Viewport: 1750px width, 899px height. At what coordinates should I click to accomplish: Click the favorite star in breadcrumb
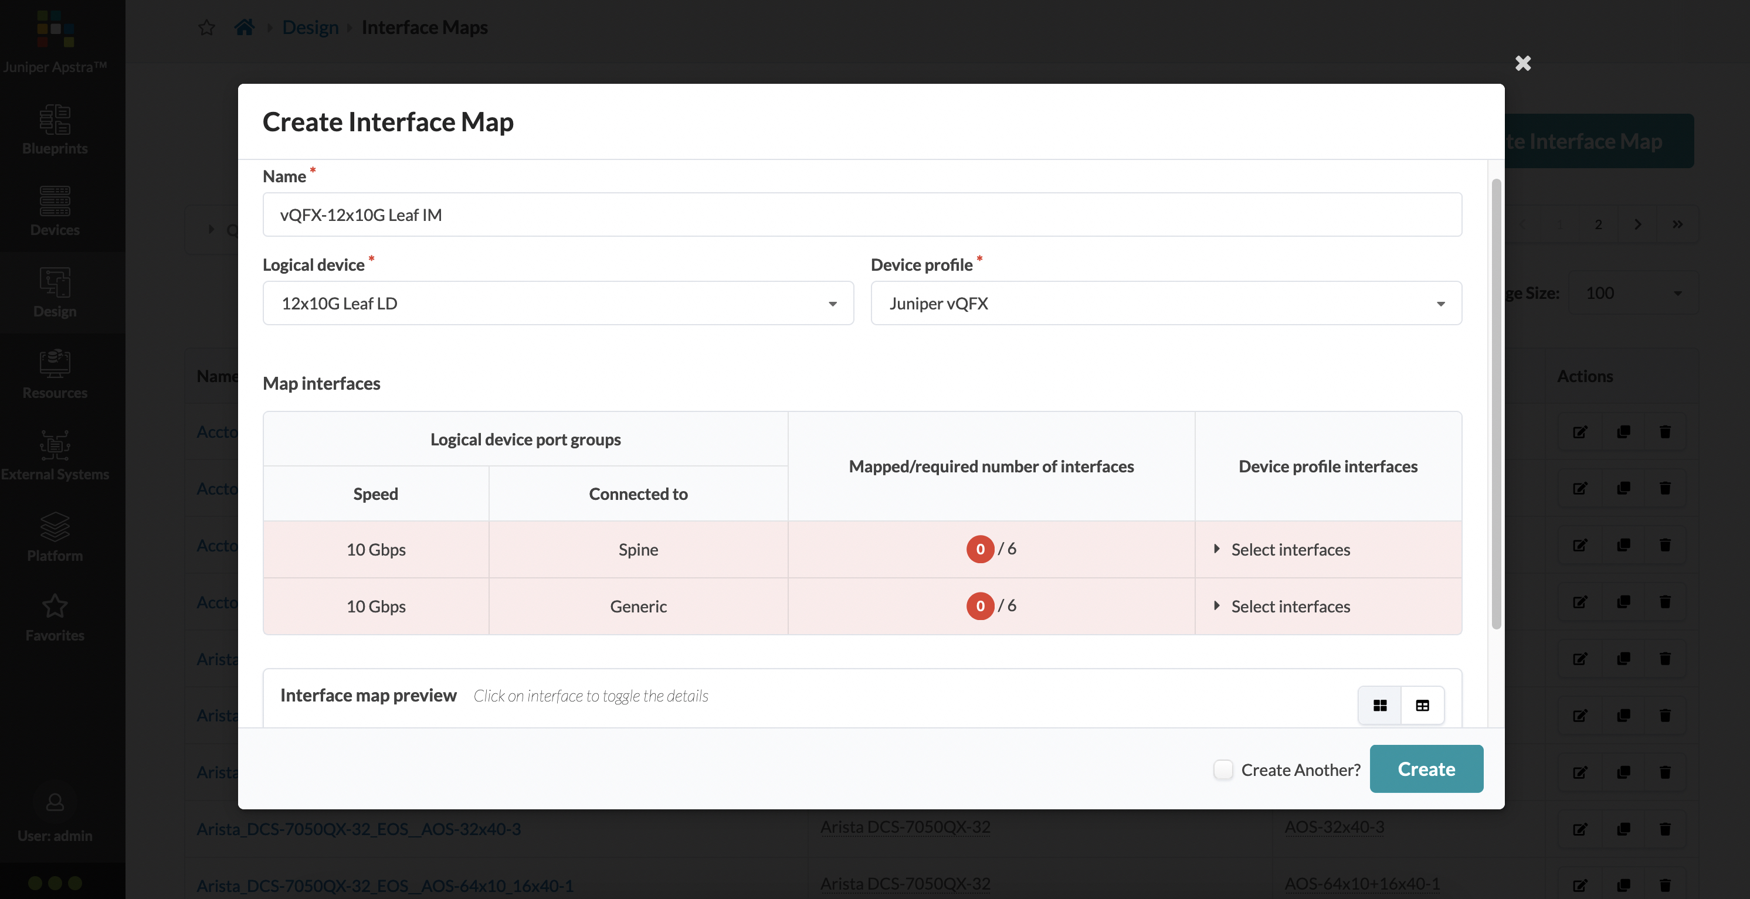point(206,27)
